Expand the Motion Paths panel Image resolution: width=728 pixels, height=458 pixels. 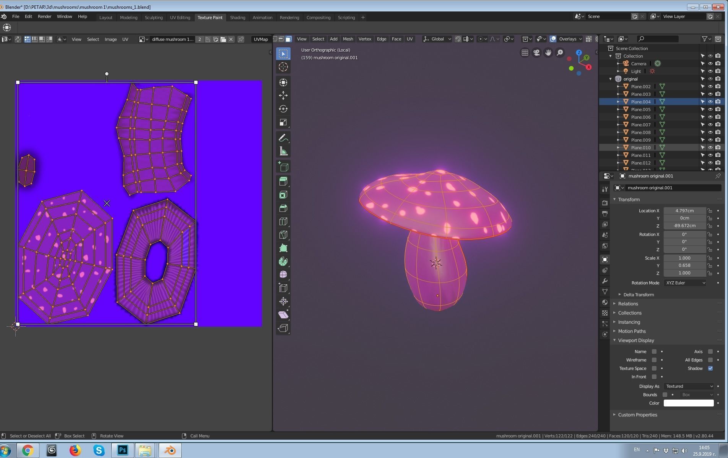pyautogui.click(x=632, y=331)
